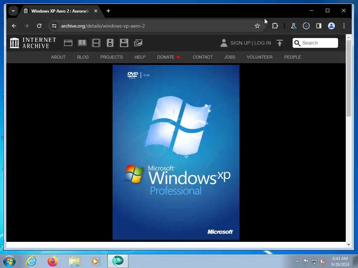Click SIGN UP link
Viewport: 358px width, 268px height.
240,43
